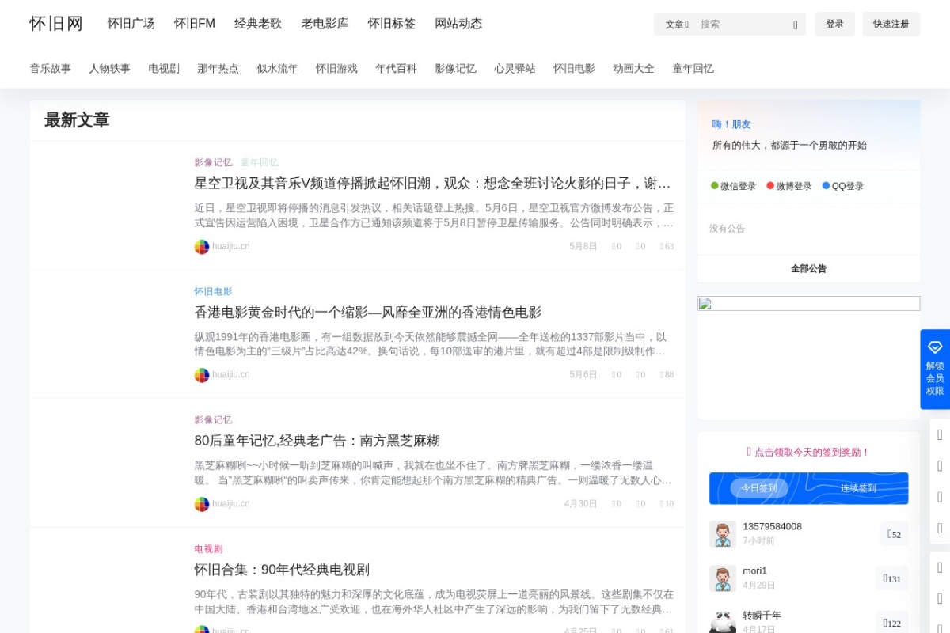950x633 pixels.
Task: Click the 怀旧电影 tag above the 香港电影 article
Action: click(214, 291)
